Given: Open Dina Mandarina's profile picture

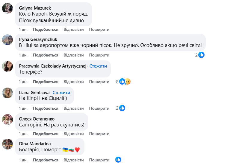Looking at the screenshot, I should click(x=7, y=144).
